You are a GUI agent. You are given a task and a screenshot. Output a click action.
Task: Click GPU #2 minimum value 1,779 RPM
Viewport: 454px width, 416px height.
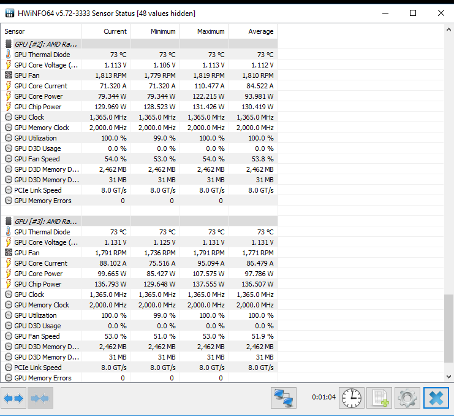coord(160,75)
